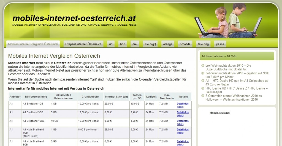This screenshot has height=146, width=282.
Task: Click bullet icon beside HTC Desire Gewinnspiel news
Action: tap(203, 88)
